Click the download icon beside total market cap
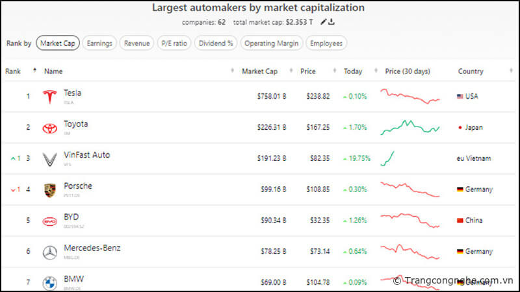 pyautogui.click(x=331, y=22)
